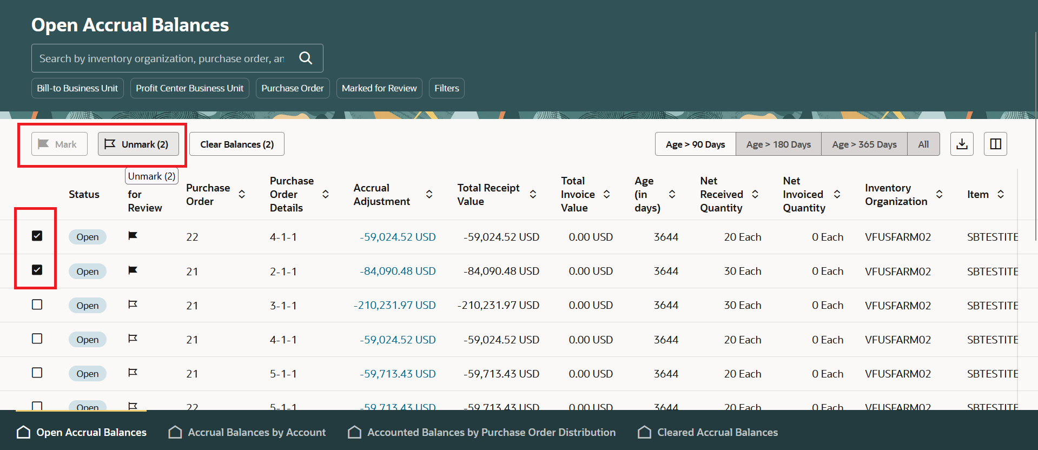Check the row with PO 21 details 5-1-1
The width and height of the screenshot is (1038, 450).
coord(37,373)
